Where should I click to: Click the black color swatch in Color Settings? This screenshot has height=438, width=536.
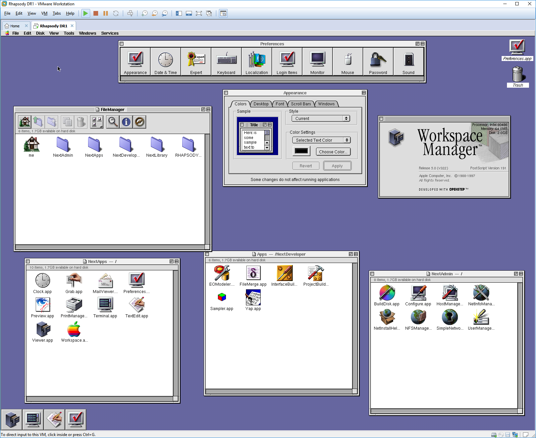301,151
